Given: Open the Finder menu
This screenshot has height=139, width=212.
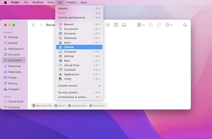Looking at the screenshot, I should point(15,2).
